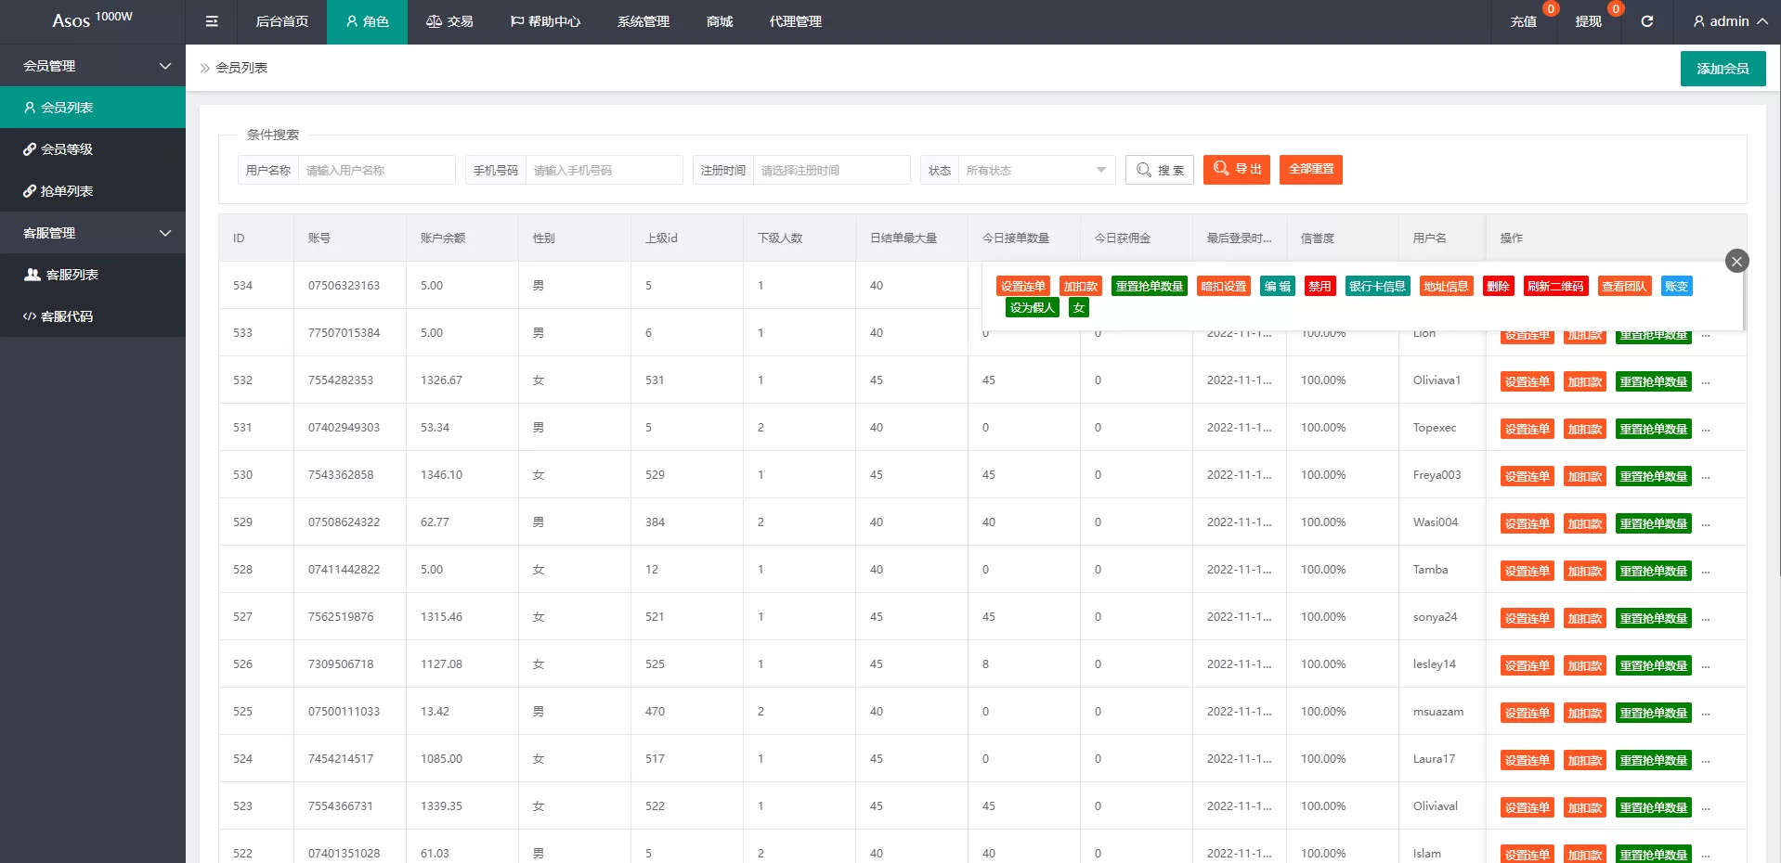Open the 所有状态 status dropdown
1781x863 pixels.
coord(1035,170)
